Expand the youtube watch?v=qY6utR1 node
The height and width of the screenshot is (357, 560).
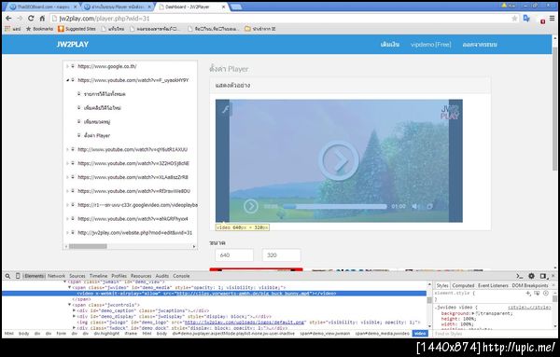click(67, 149)
